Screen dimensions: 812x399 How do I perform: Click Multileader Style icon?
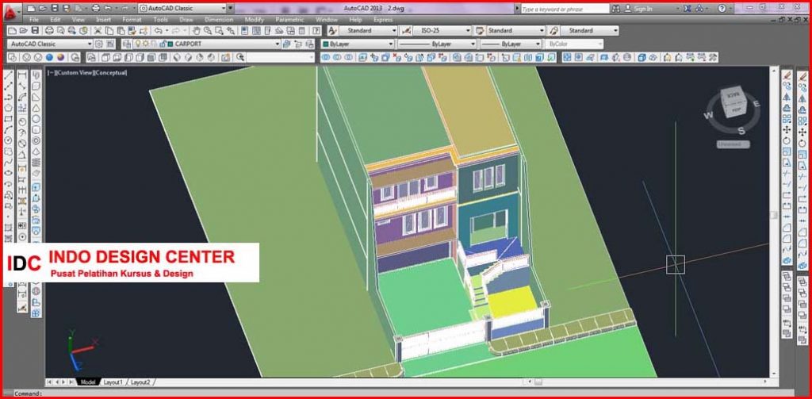click(x=553, y=31)
